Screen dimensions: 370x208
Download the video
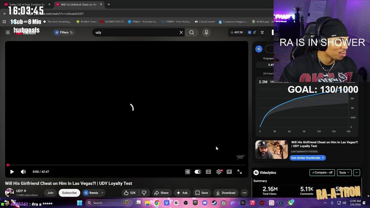(226, 193)
